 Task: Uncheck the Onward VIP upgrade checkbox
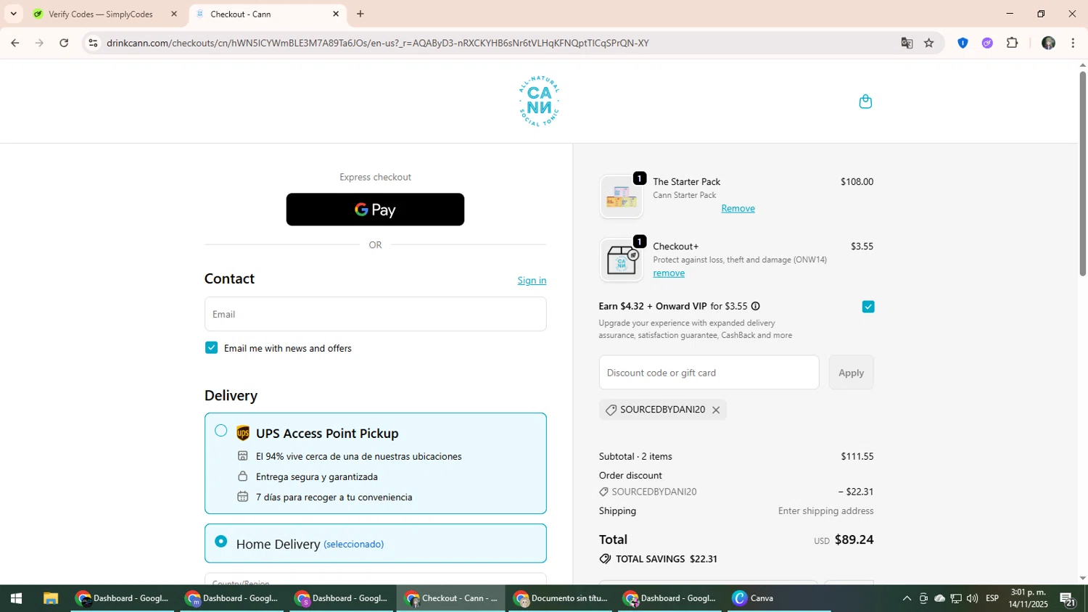(x=868, y=307)
